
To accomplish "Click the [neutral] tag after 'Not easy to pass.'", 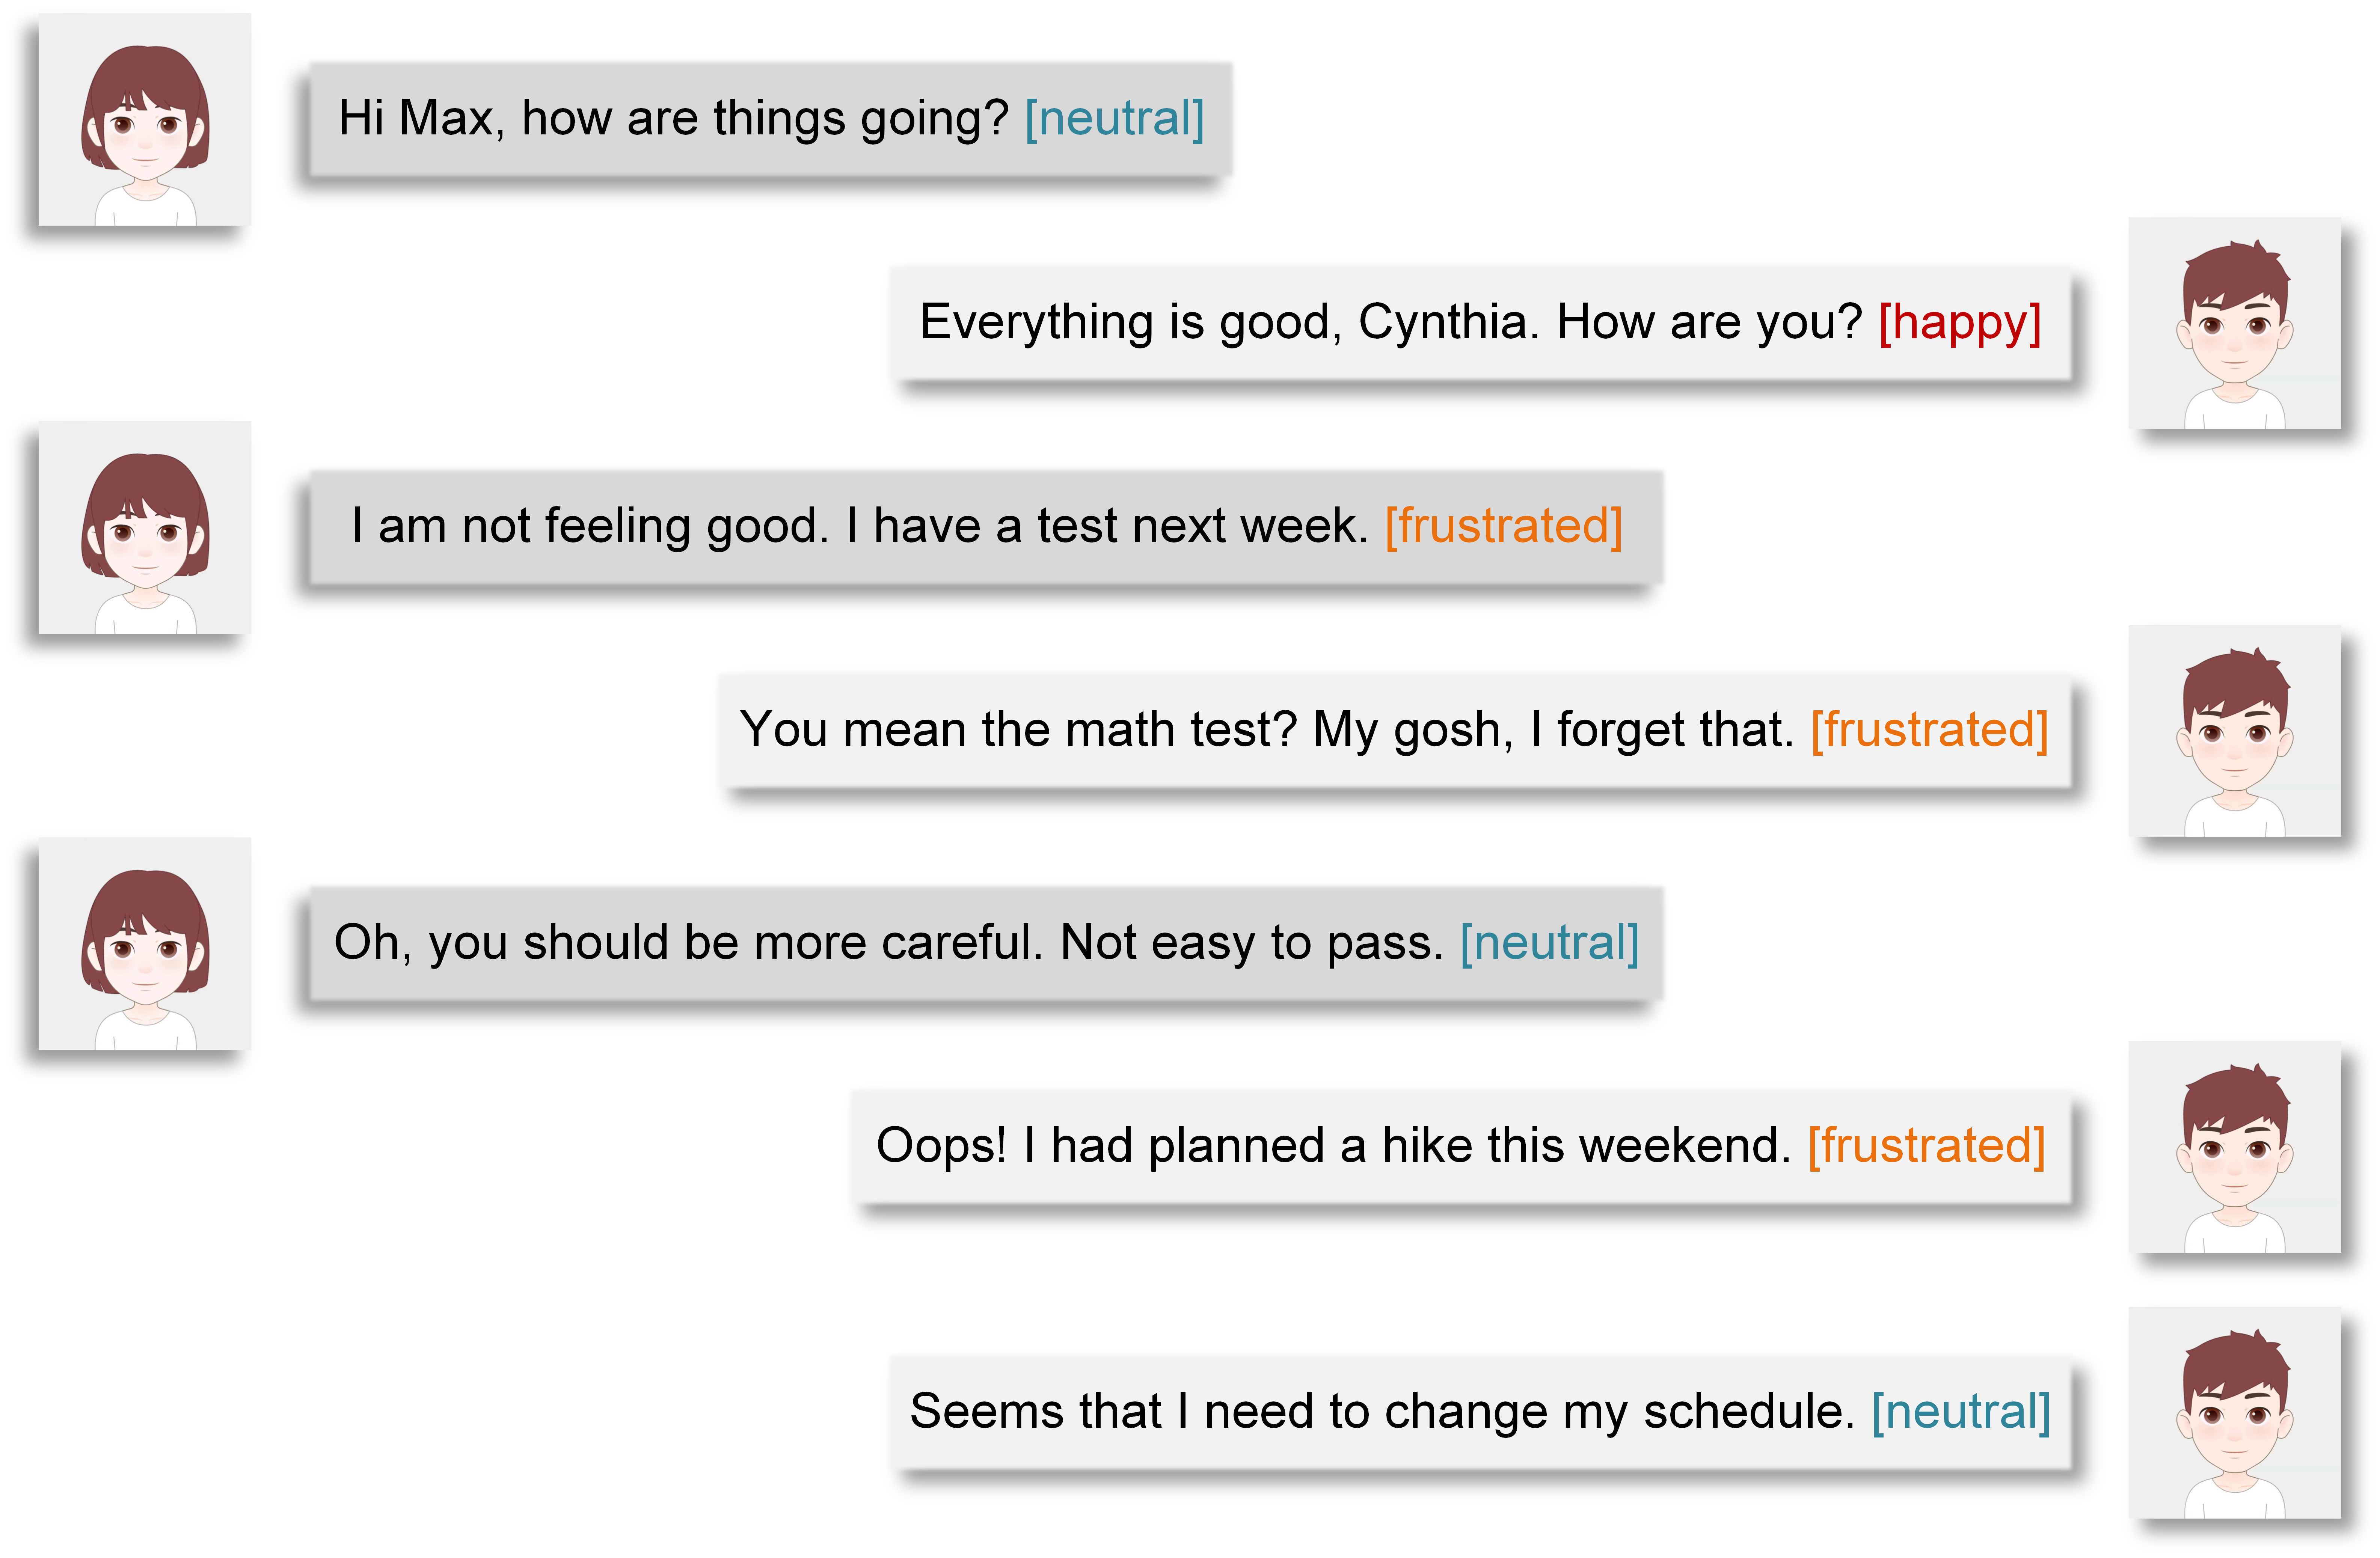I will [x=1549, y=943].
